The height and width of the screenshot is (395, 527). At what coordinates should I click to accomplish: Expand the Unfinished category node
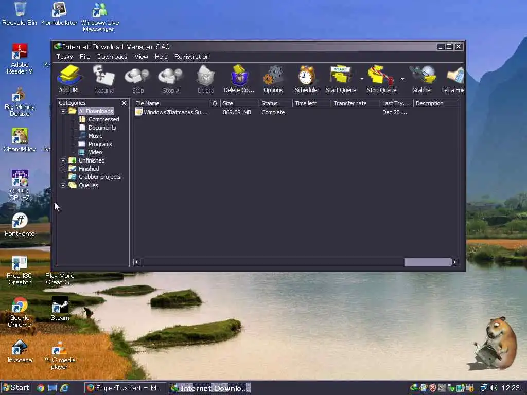click(63, 160)
